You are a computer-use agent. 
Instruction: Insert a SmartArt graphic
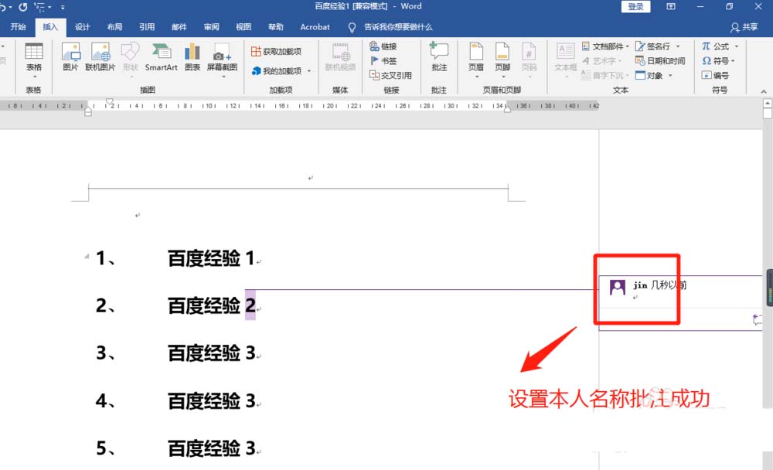(161, 57)
